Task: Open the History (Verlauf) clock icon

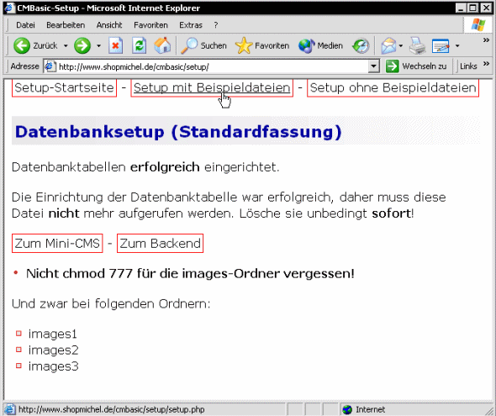Action: (361, 46)
